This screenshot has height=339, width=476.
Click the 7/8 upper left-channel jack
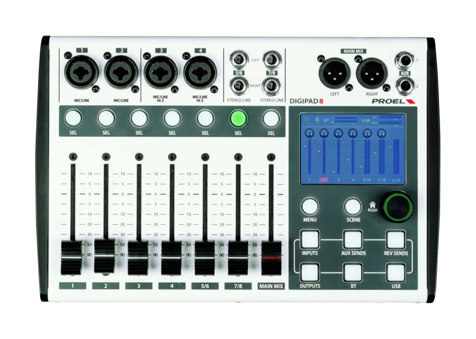tap(271, 60)
